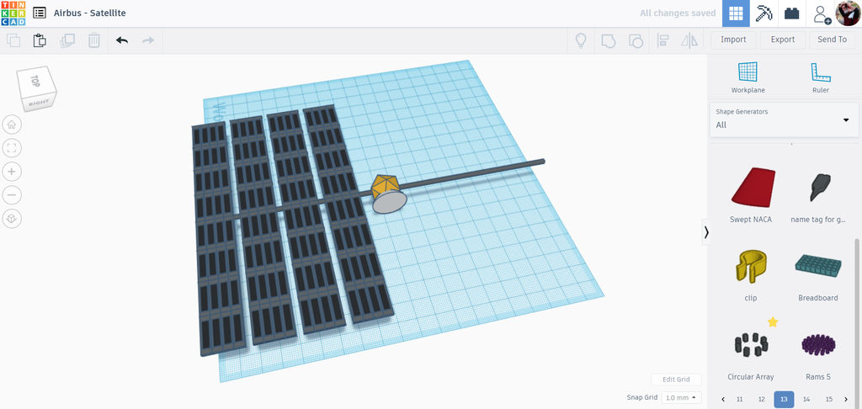This screenshot has height=409, width=862.
Task: Select the Workplane tool
Action: point(748,77)
